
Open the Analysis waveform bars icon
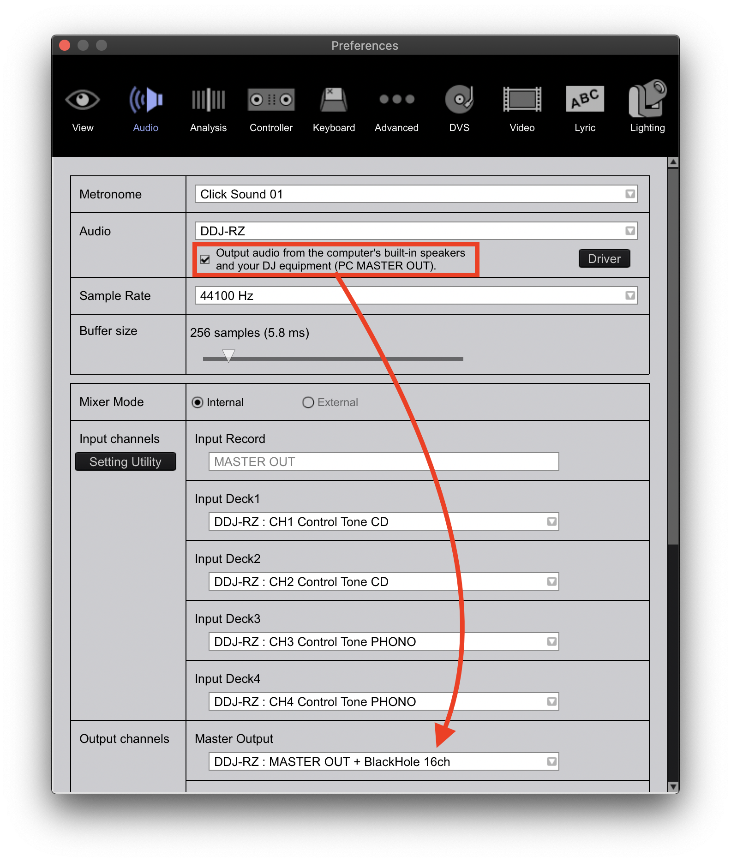[208, 100]
